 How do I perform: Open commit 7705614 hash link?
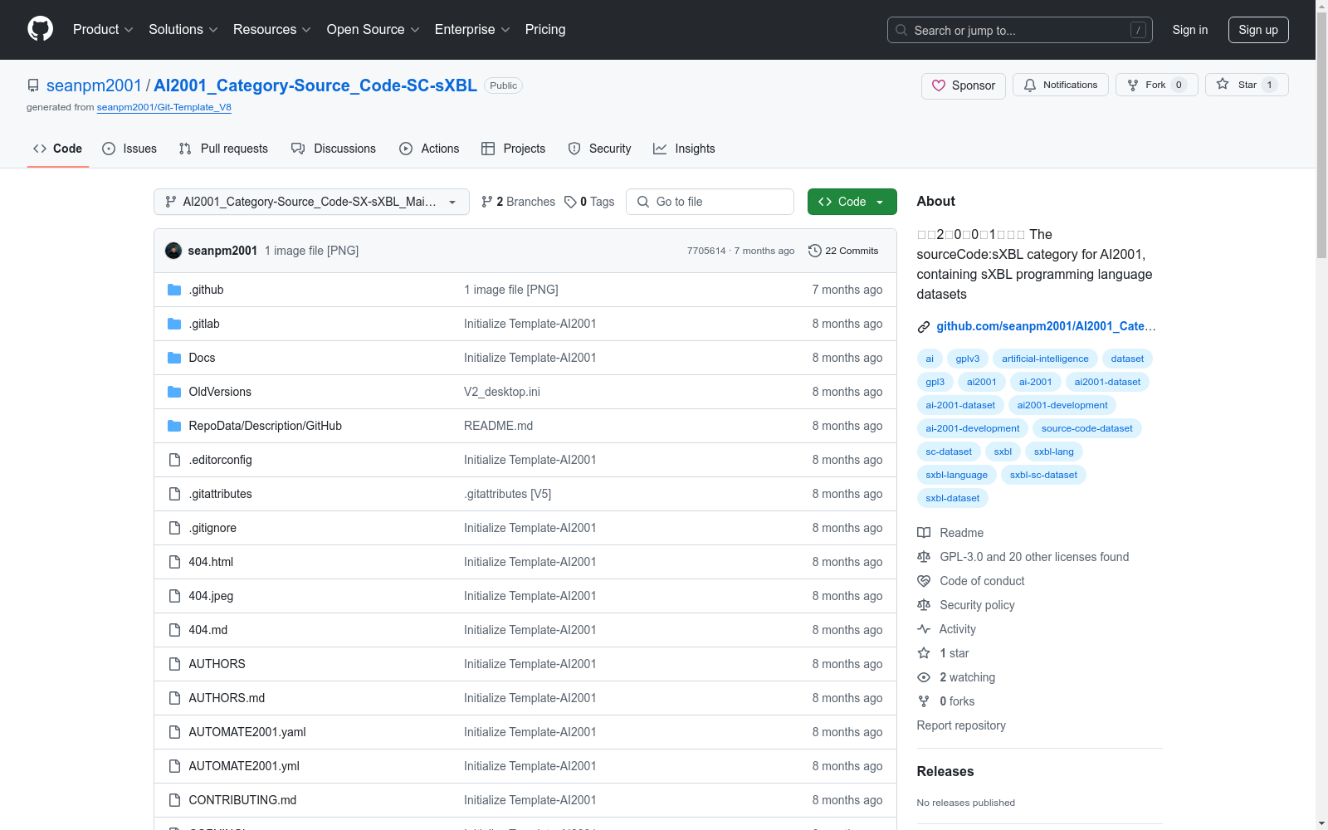(x=706, y=251)
